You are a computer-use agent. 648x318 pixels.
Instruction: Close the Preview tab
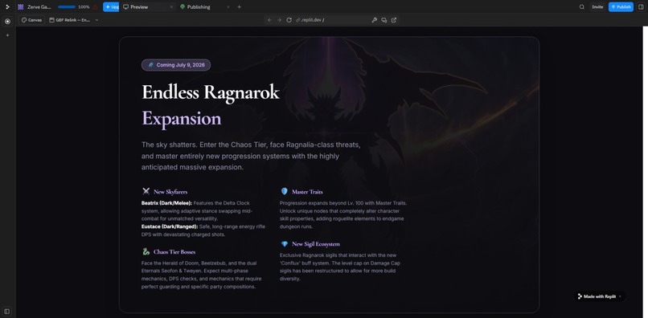point(171,7)
